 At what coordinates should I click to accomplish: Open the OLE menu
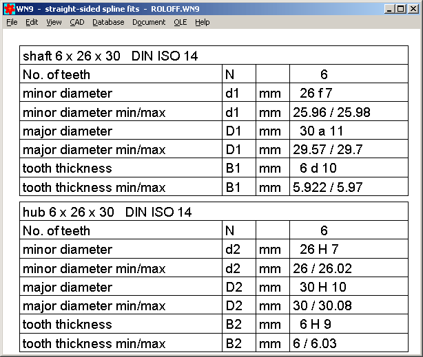(180, 22)
